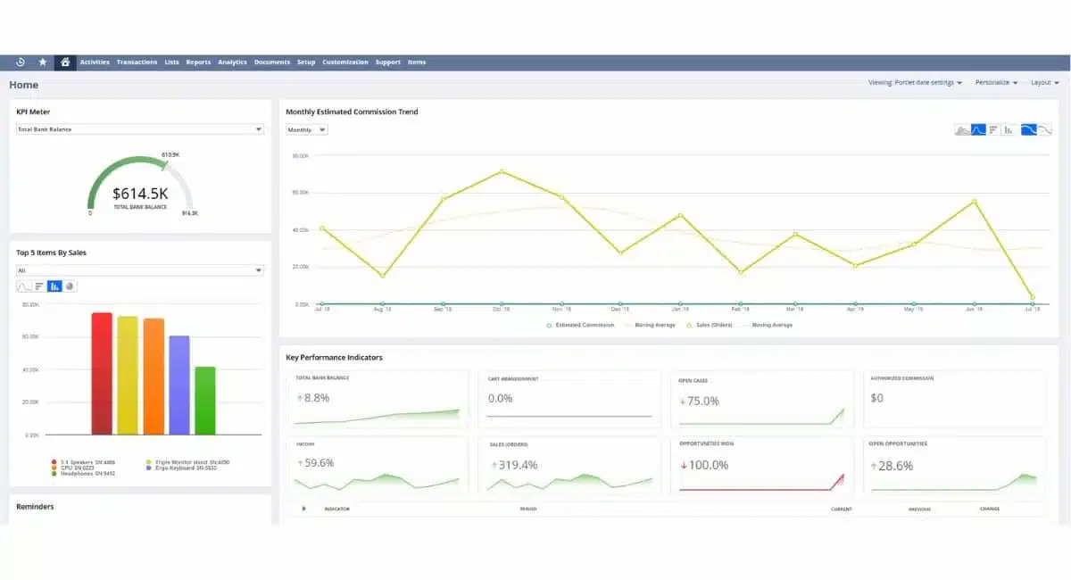The image size is (1071, 580).
Task: Click the Sales (Orders) 319.4% KPI tile
Action: point(569,465)
